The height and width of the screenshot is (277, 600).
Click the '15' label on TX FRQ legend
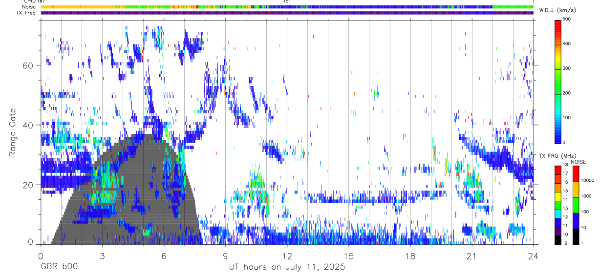pyautogui.click(x=565, y=191)
